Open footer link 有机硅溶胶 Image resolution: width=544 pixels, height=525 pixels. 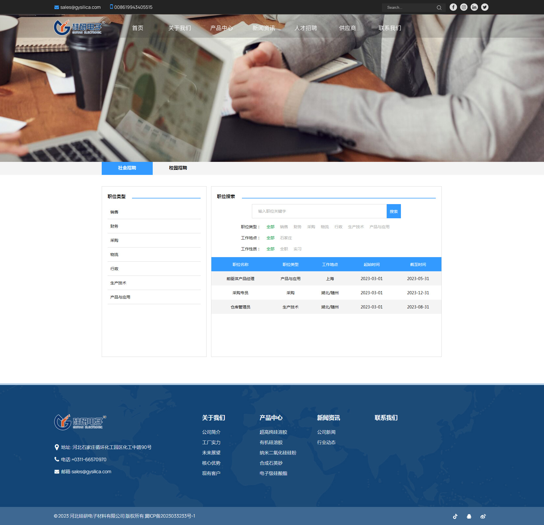click(x=271, y=442)
